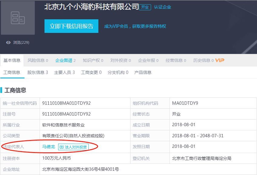This screenshot has width=257, height=175.
Task: Open 成为VIP会员 membership link
Action: (x=135, y=26)
